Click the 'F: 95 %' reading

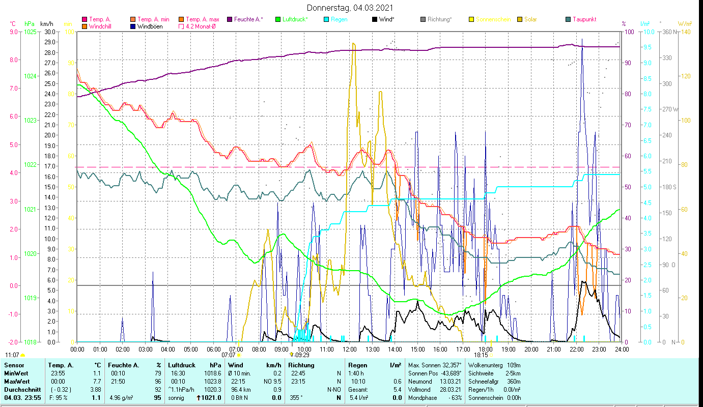pos(58,398)
